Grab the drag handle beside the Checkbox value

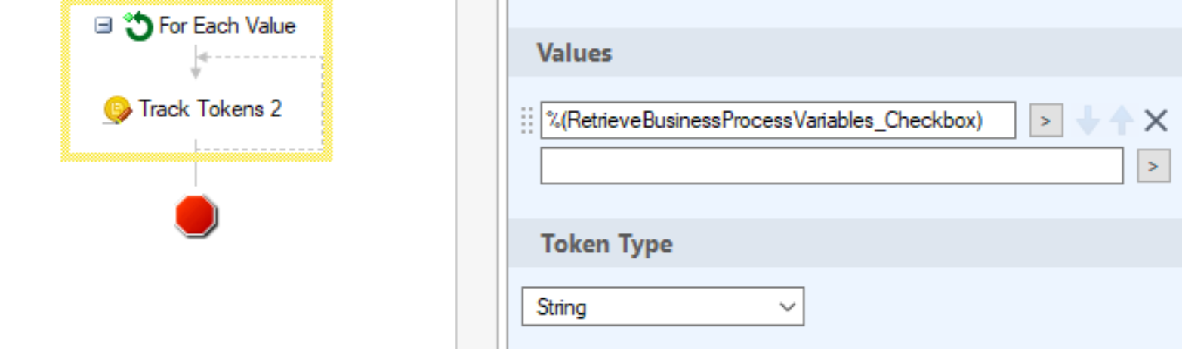click(x=527, y=121)
